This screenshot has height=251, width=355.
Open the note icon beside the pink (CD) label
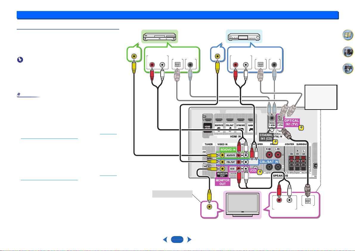coord(260,172)
